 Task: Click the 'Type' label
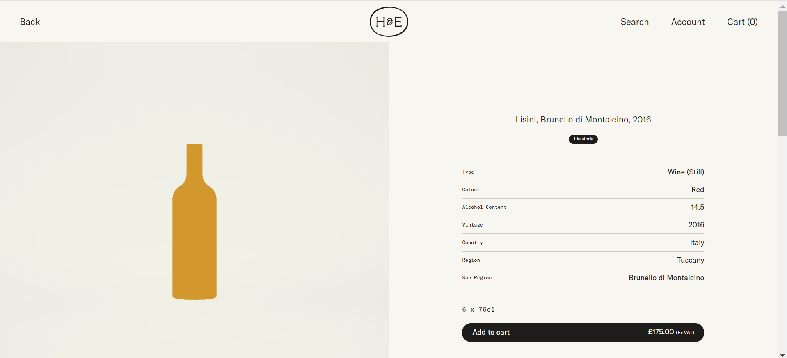coord(468,172)
